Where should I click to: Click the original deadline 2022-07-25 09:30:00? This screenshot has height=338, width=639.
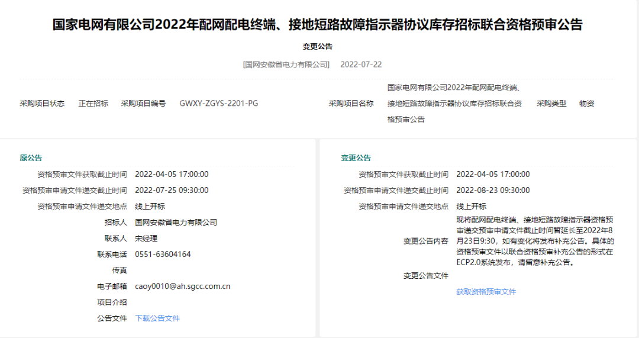coord(172,190)
